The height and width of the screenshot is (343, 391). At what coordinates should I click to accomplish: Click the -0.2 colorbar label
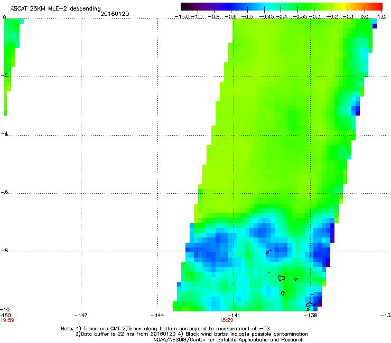click(332, 17)
